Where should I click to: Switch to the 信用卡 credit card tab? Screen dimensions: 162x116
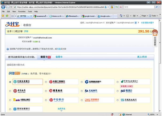point(59,57)
